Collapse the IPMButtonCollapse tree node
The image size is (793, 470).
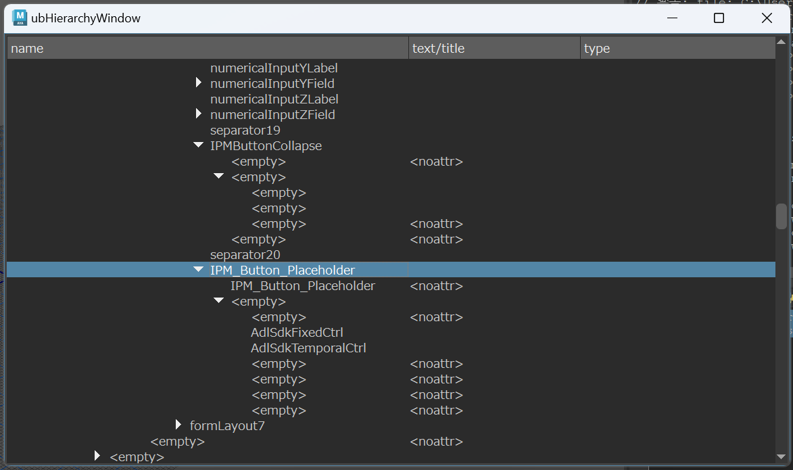click(x=198, y=145)
